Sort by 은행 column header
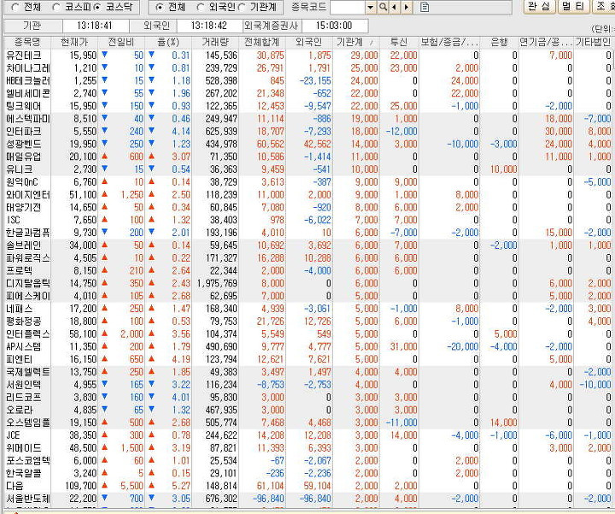This screenshot has width=615, height=514. click(x=500, y=42)
